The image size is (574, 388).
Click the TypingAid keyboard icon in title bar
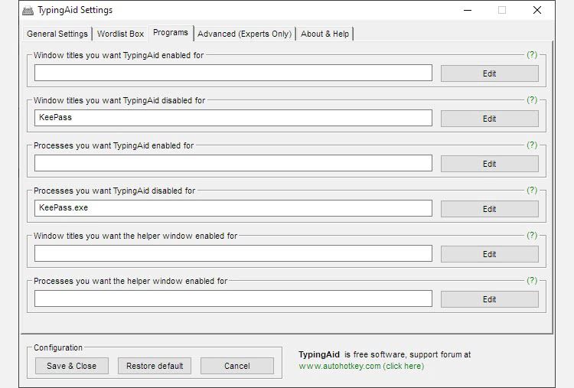point(28,11)
